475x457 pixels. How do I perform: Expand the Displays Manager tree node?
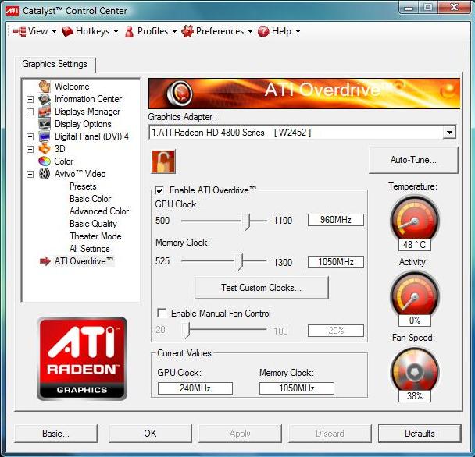(30, 112)
